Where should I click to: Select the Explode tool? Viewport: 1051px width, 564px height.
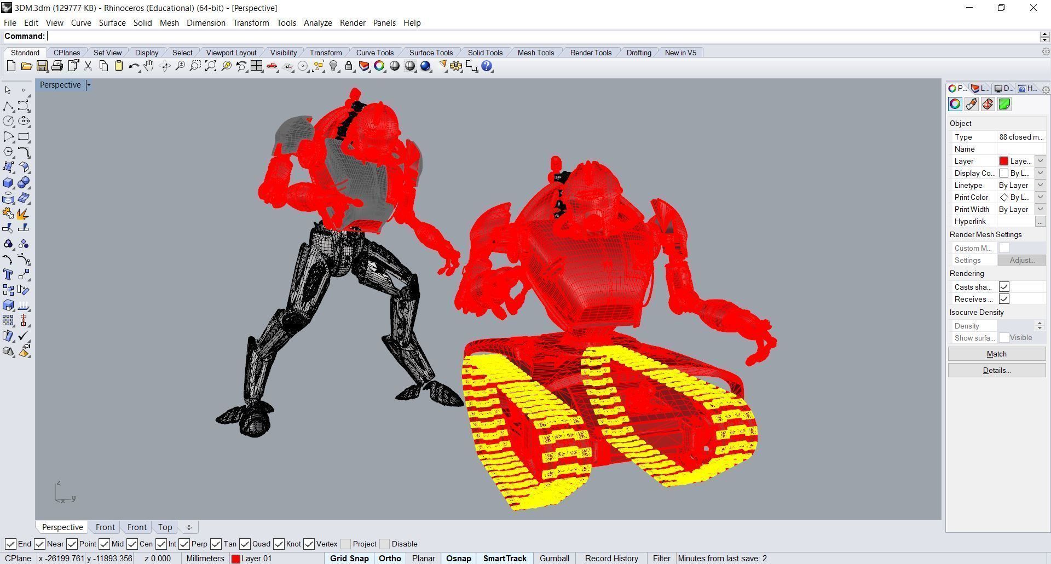click(x=24, y=214)
